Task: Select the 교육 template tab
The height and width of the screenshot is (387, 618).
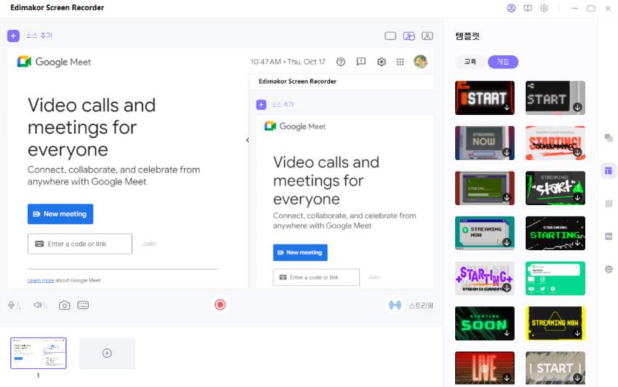Action: click(x=470, y=62)
